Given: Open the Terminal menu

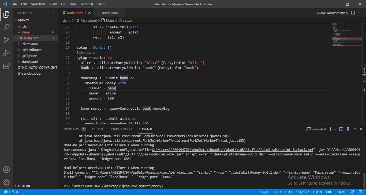Looking at the screenshot, I should 87,4.
